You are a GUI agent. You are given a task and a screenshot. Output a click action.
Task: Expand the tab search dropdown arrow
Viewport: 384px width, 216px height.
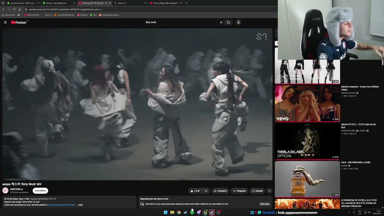(3, 3)
